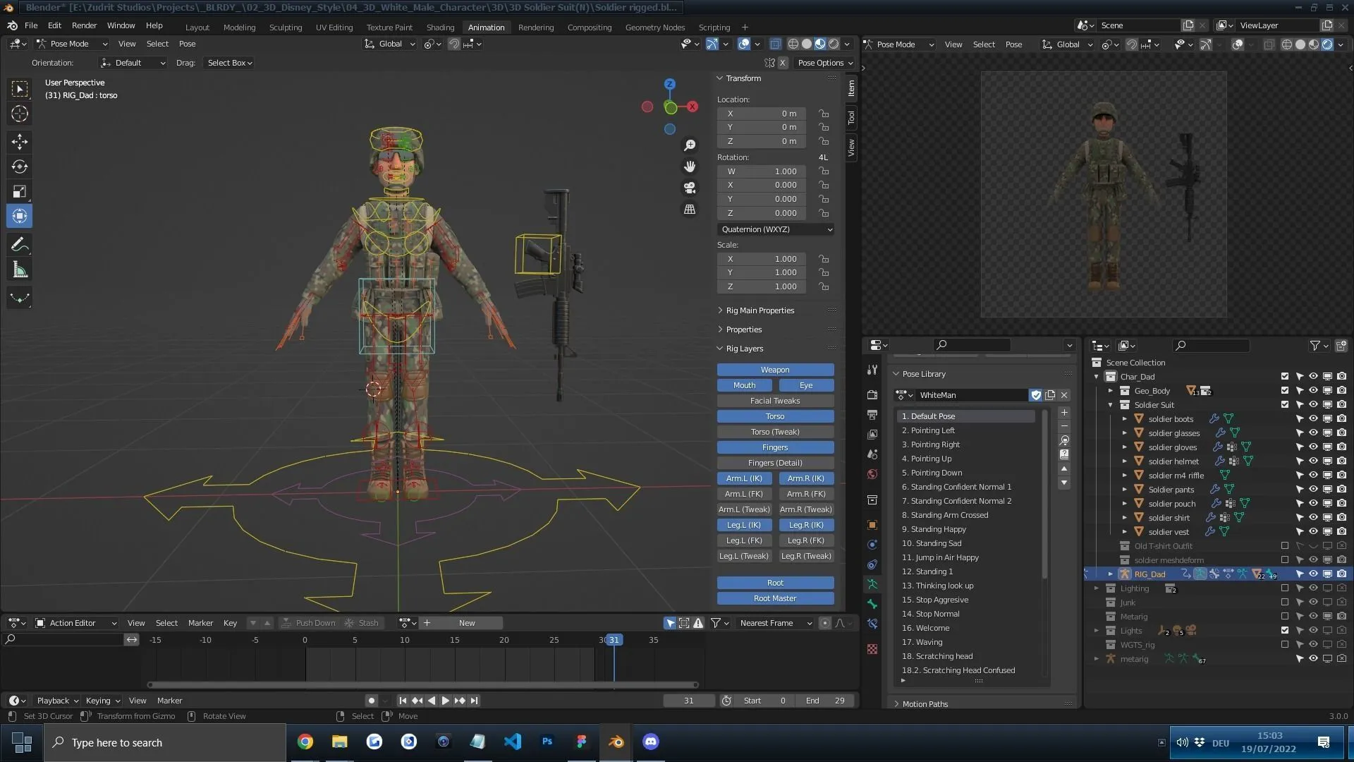1354x762 pixels.
Task: Select the Rotate tool
Action: pyautogui.click(x=19, y=167)
